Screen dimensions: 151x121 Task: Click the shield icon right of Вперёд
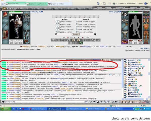(95, 34)
